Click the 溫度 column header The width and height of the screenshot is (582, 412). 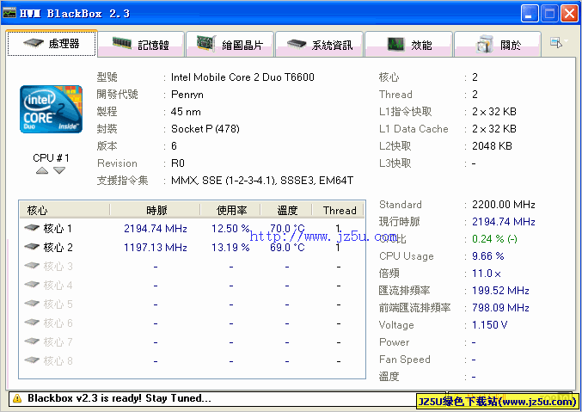[x=286, y=210]
